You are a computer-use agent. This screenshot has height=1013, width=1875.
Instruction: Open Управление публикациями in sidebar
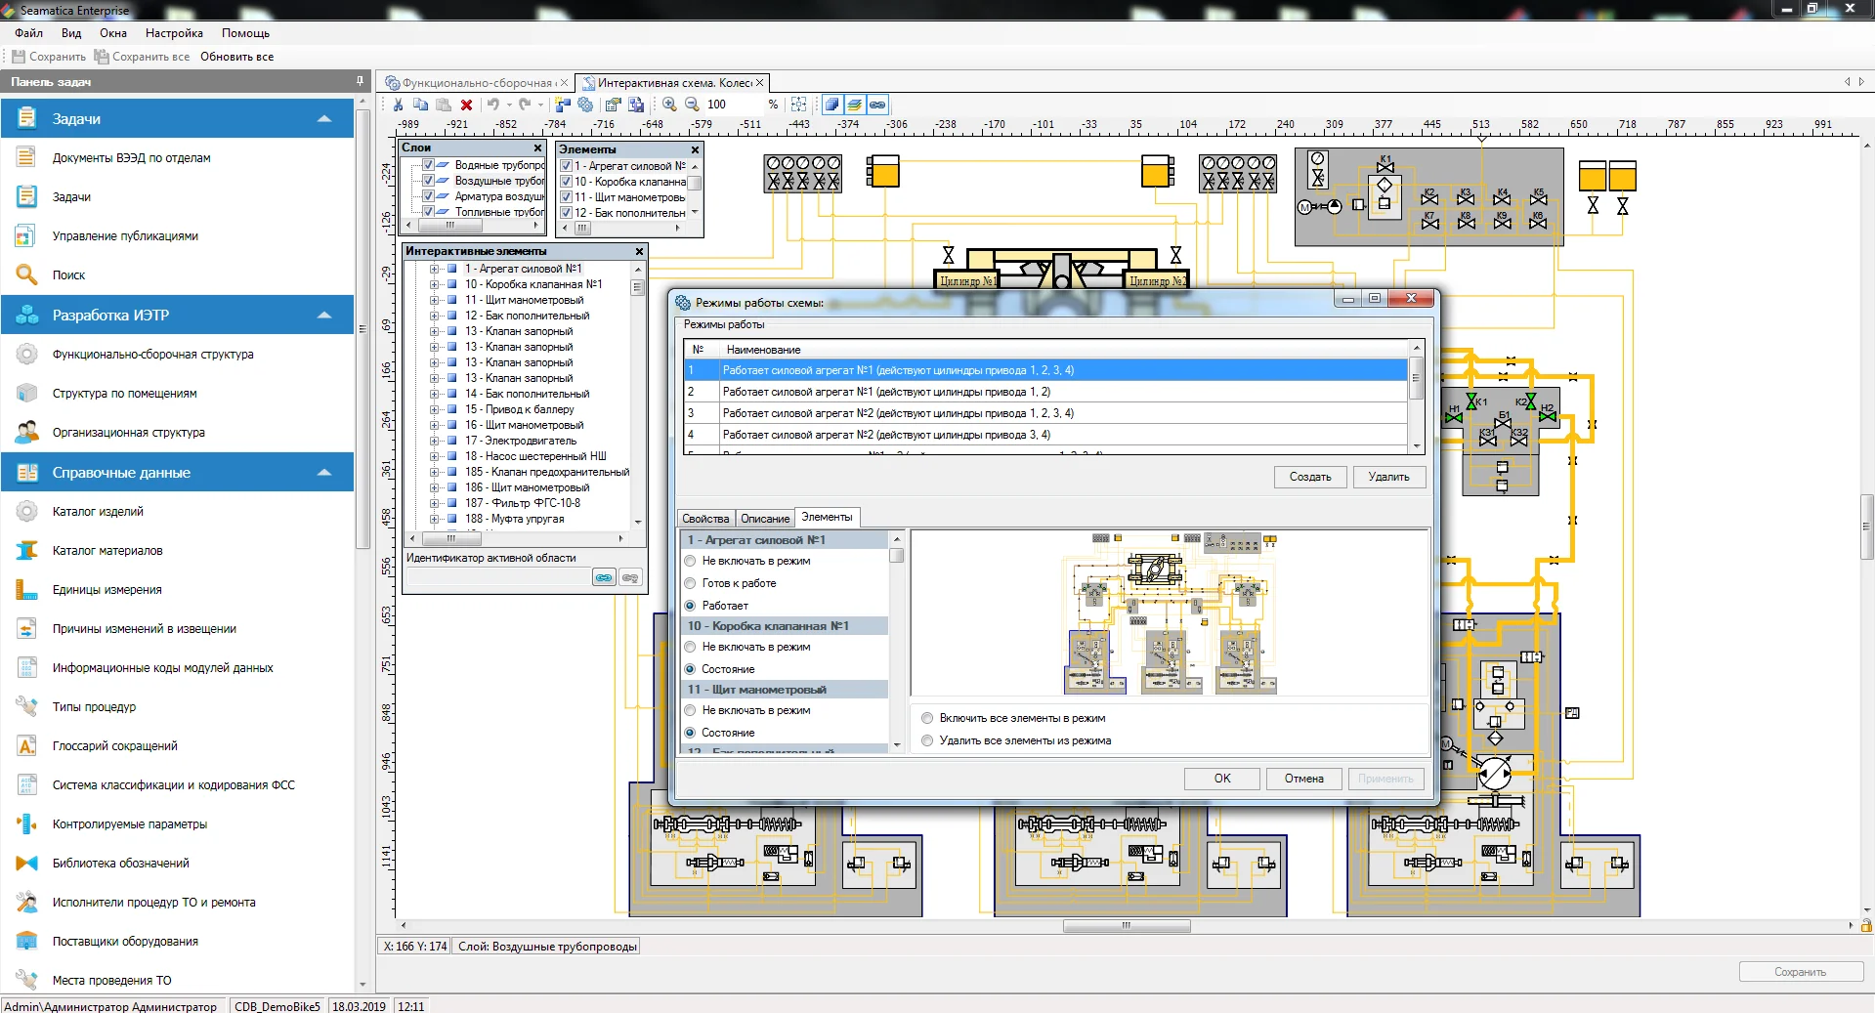coord(125,235)
